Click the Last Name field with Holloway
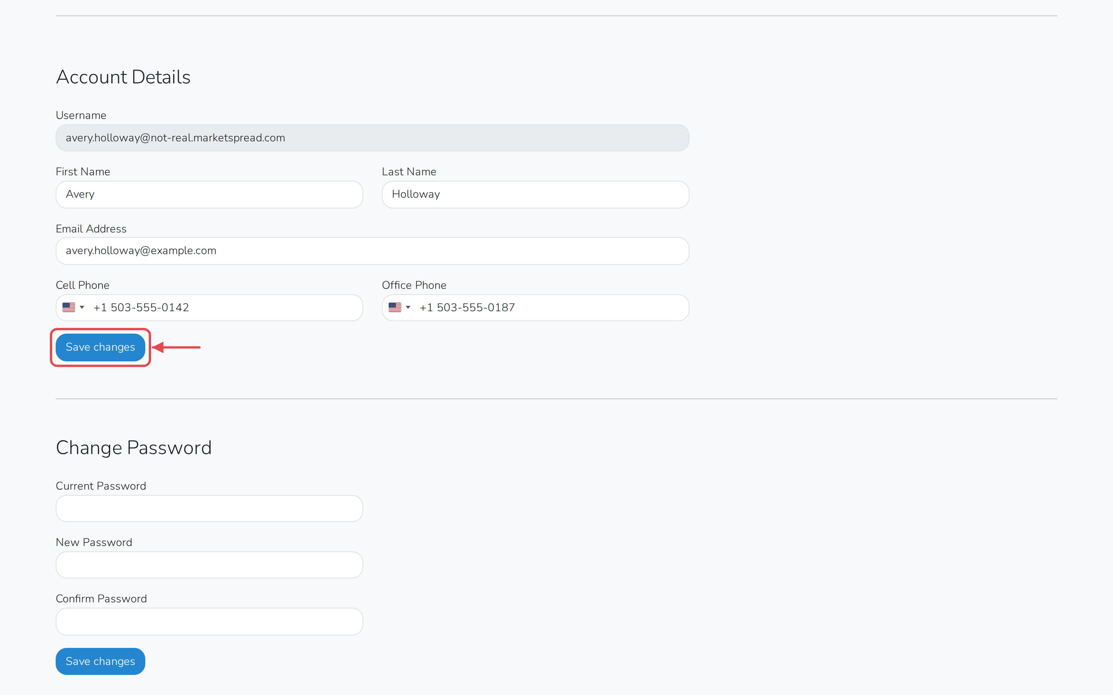This screenshot has height=695, width=1113. [535, 195]
